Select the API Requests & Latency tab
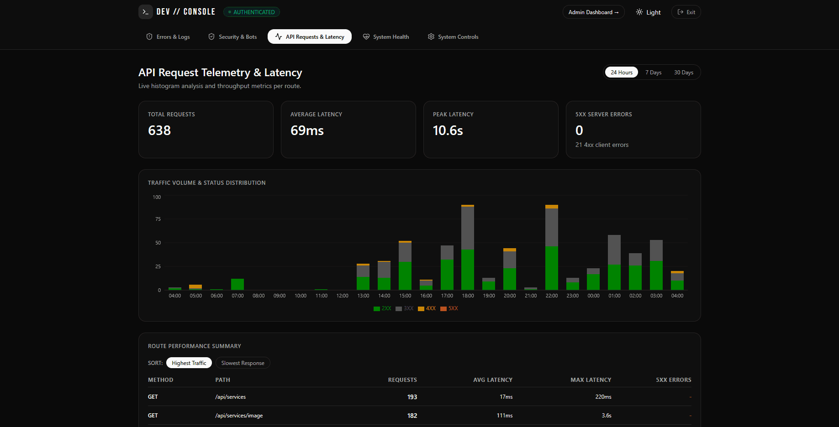 tap(310, 36)
